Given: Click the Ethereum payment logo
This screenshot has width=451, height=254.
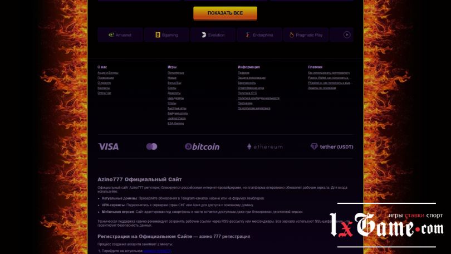Looking at the screenshot, I should coord(264,146).
